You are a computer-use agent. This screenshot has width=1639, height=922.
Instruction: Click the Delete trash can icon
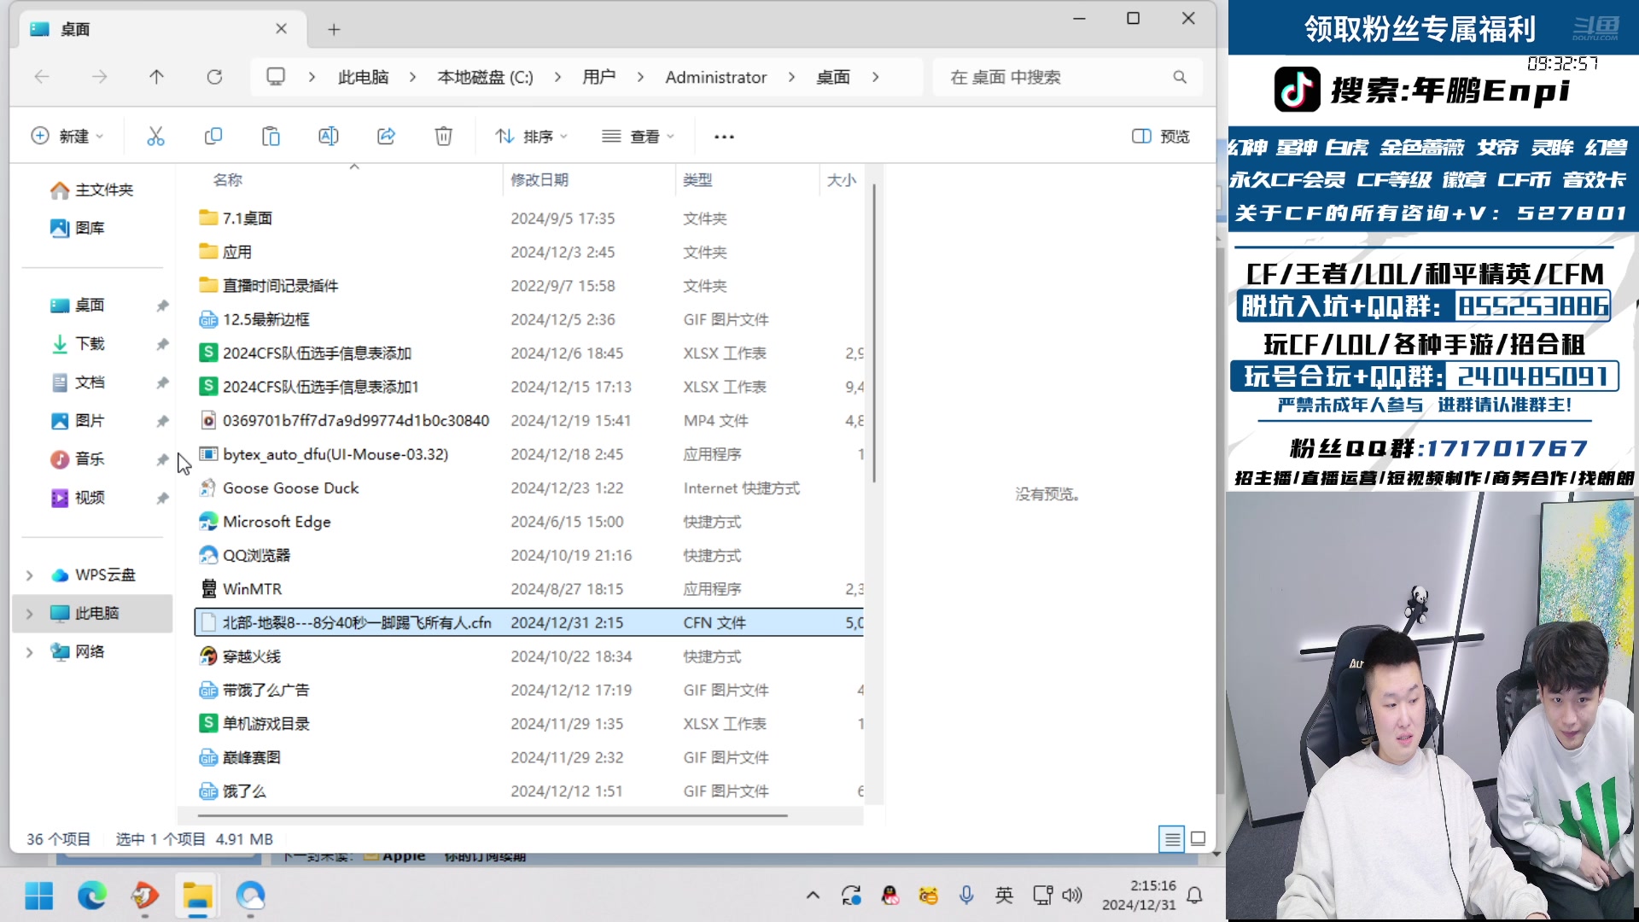point(444,137)
